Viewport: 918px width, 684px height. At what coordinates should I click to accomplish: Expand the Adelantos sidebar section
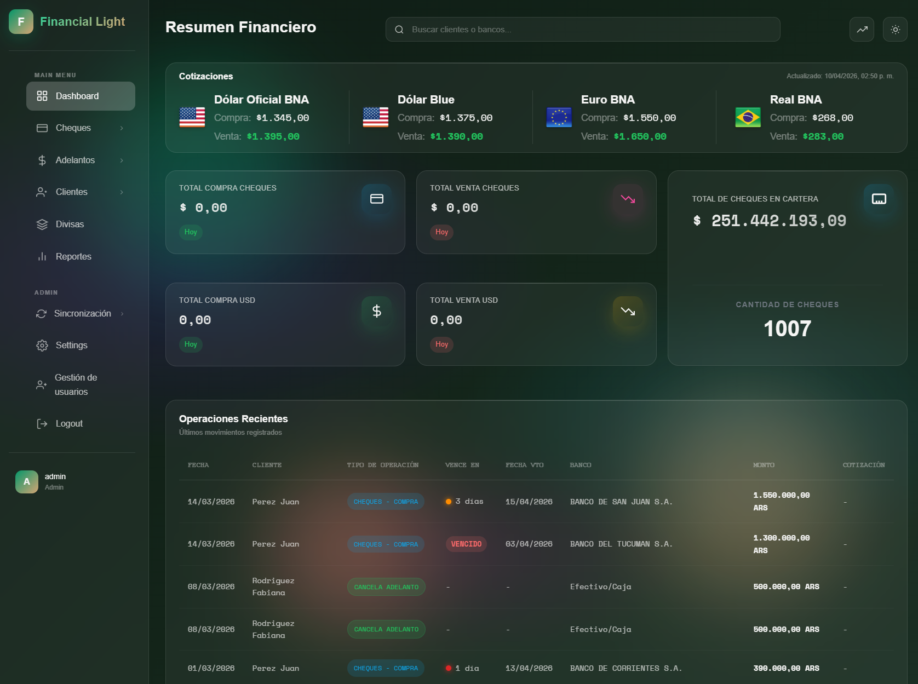pos(81,160)
